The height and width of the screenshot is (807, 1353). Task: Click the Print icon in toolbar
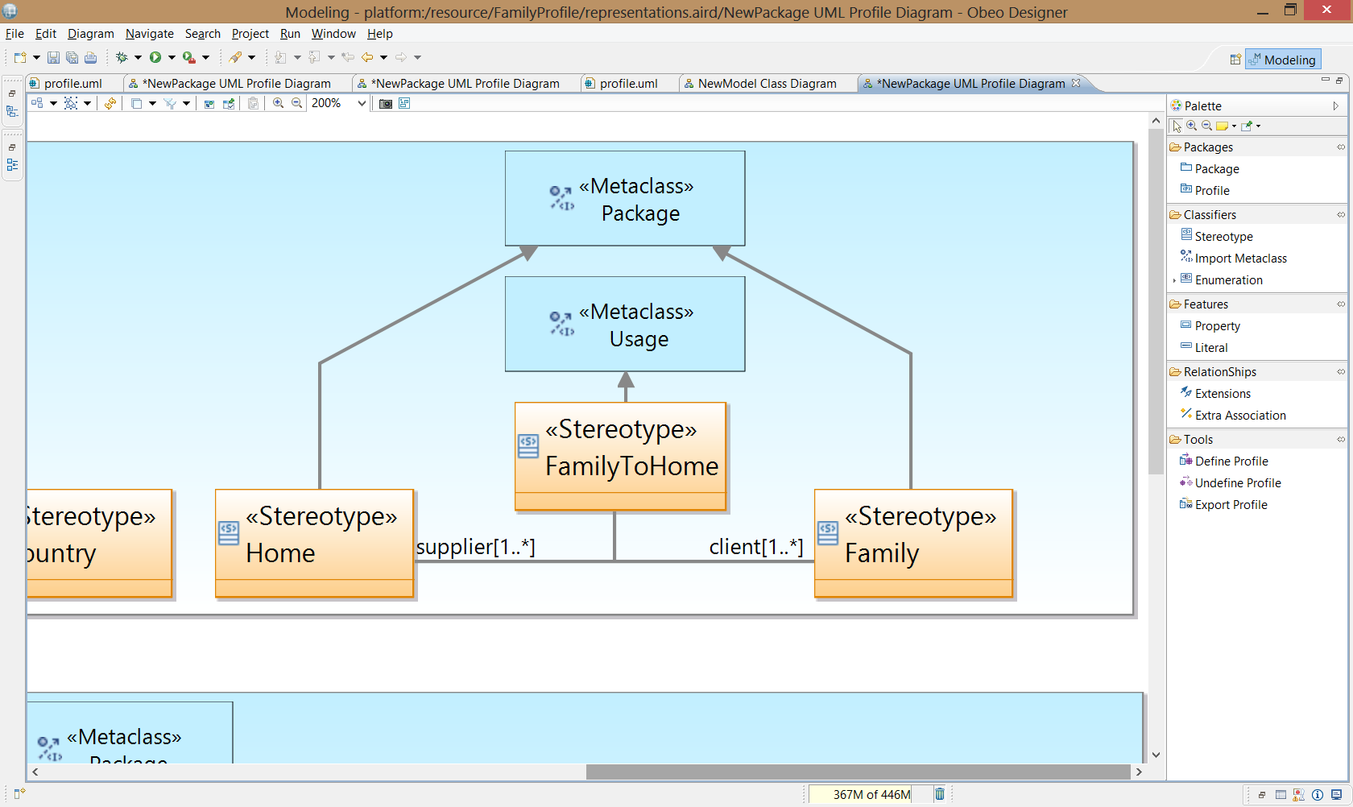click(x=90, y=57)
